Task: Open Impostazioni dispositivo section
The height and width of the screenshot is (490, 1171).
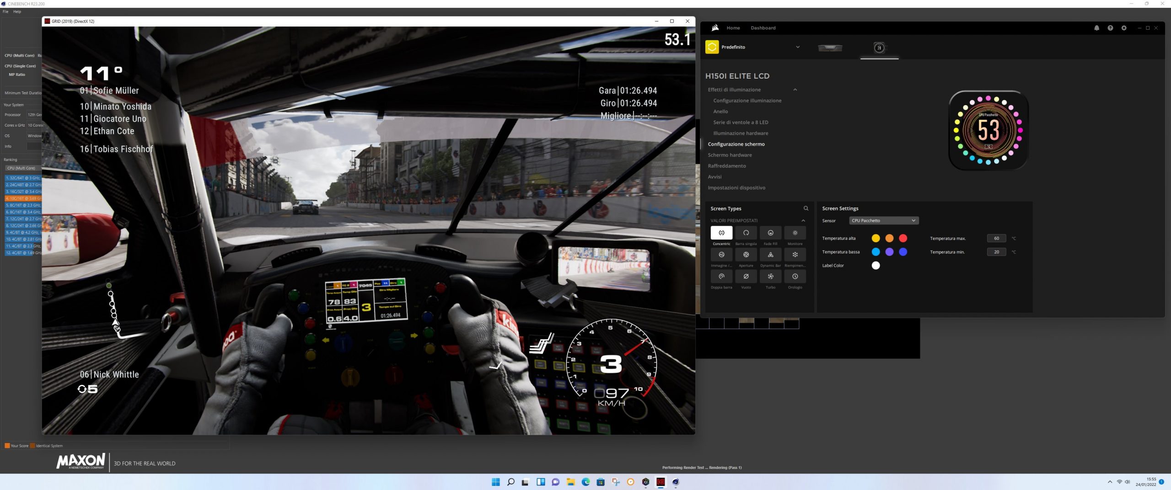Action: pos(736,188)
